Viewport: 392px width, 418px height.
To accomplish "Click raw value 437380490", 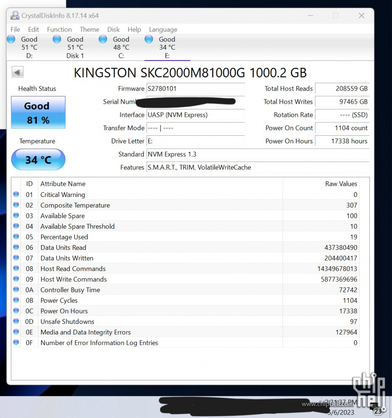I will (341, 247).
